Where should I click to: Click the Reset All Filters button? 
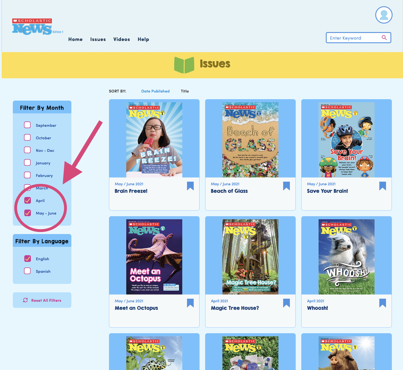[42, 300]
